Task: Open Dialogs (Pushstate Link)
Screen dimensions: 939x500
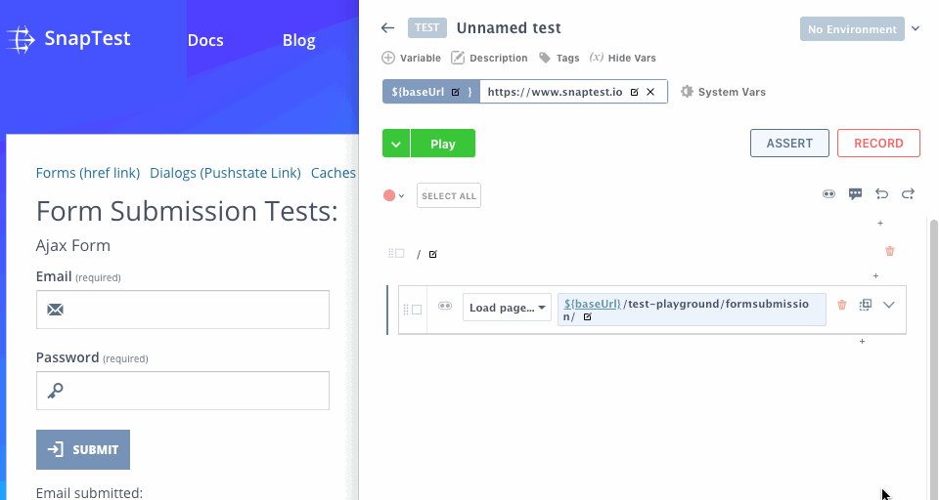Action: 225,173
